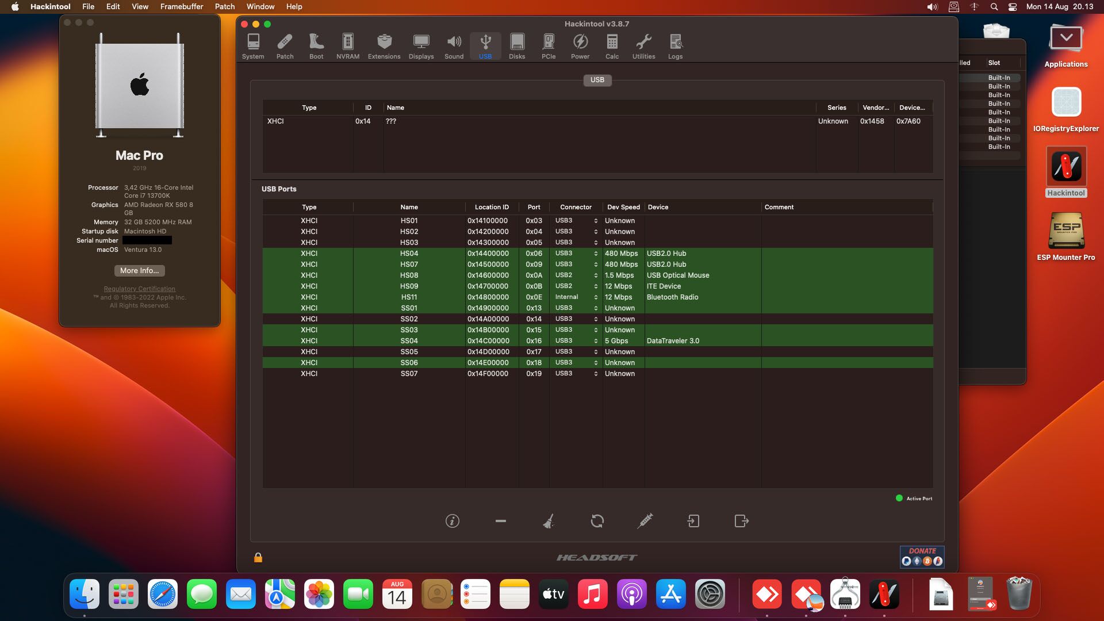
Task: Import USB ports via the import icon
Action: [x=693, y=521]
